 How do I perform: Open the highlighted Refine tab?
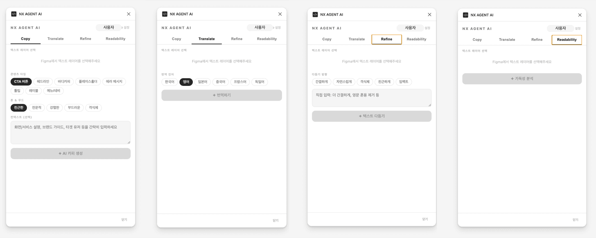386,39
